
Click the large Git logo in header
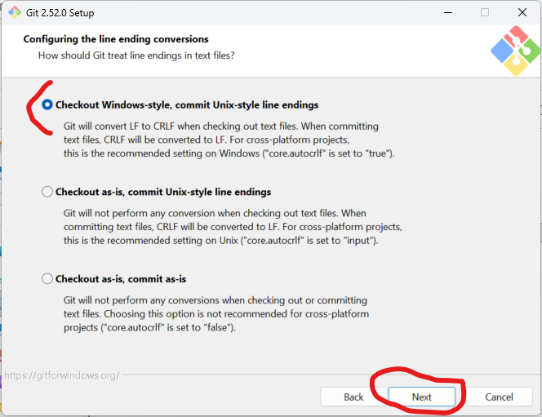tap(515, 51)
